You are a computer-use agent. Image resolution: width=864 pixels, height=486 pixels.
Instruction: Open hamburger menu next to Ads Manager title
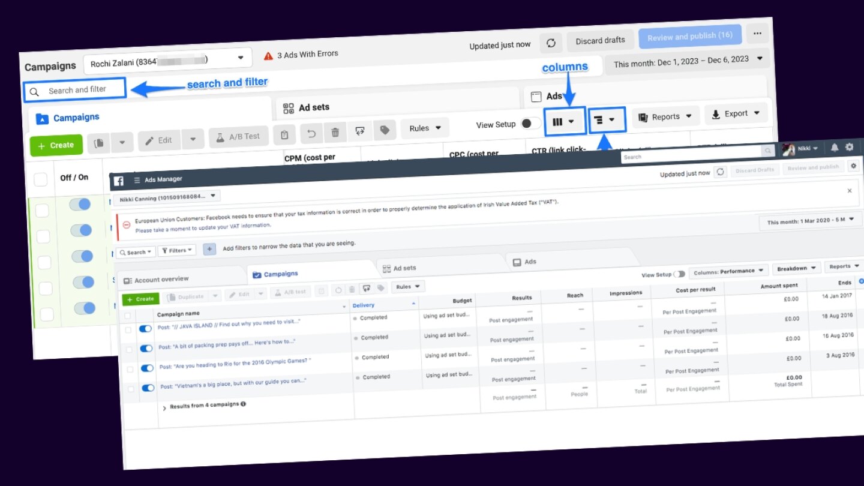(x=137, y=180)
